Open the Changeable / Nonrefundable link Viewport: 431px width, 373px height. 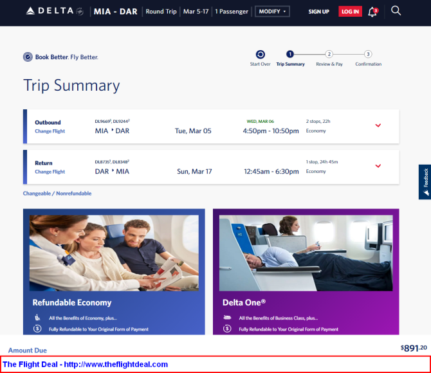pos(57,193)
